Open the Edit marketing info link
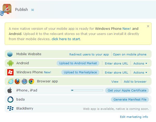This screenshot has width=156, height=122. pyautogui.click(x=134, y=117)
